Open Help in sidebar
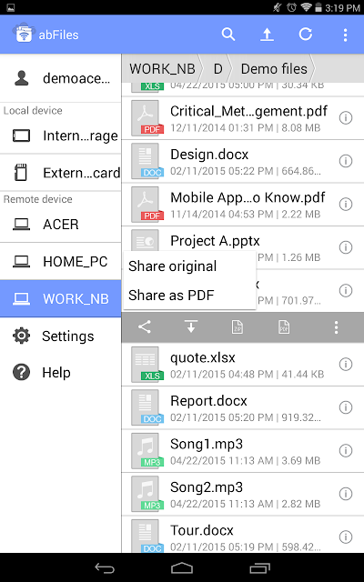This screenshot has height=582, width=364. (61, 372)
